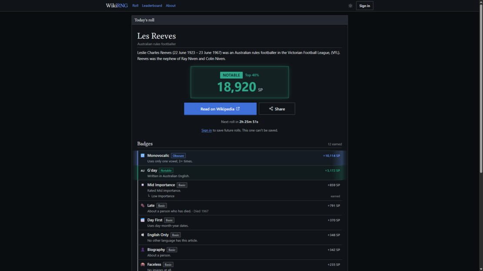
Task: Click the AU icon of G'day badge
Action: point(143,171)
